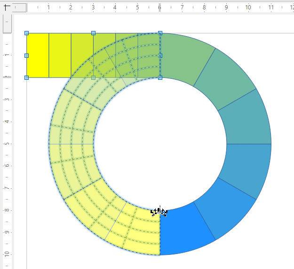
Task: Select the top-left selection handle of the rectangle
Action: (27, 33)
